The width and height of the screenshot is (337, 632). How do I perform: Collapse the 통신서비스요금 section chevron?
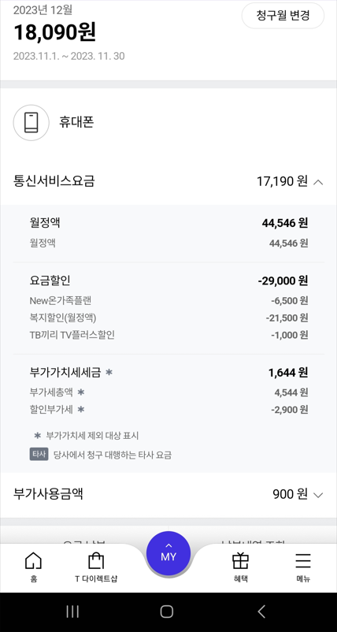(318, 182)
